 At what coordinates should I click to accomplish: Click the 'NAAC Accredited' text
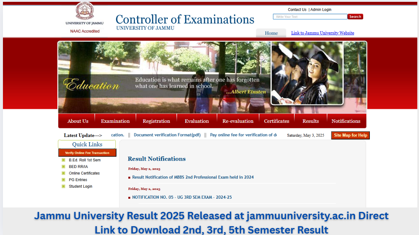click(x=85, y=31)
